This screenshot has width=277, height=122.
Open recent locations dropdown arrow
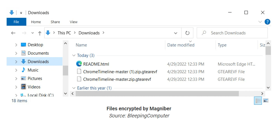[33, 33]
